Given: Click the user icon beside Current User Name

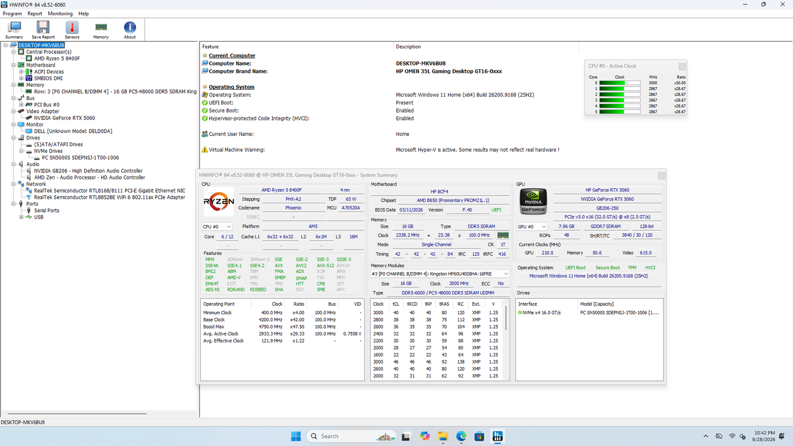Looking at the screenshot, I should pos(205,134).
